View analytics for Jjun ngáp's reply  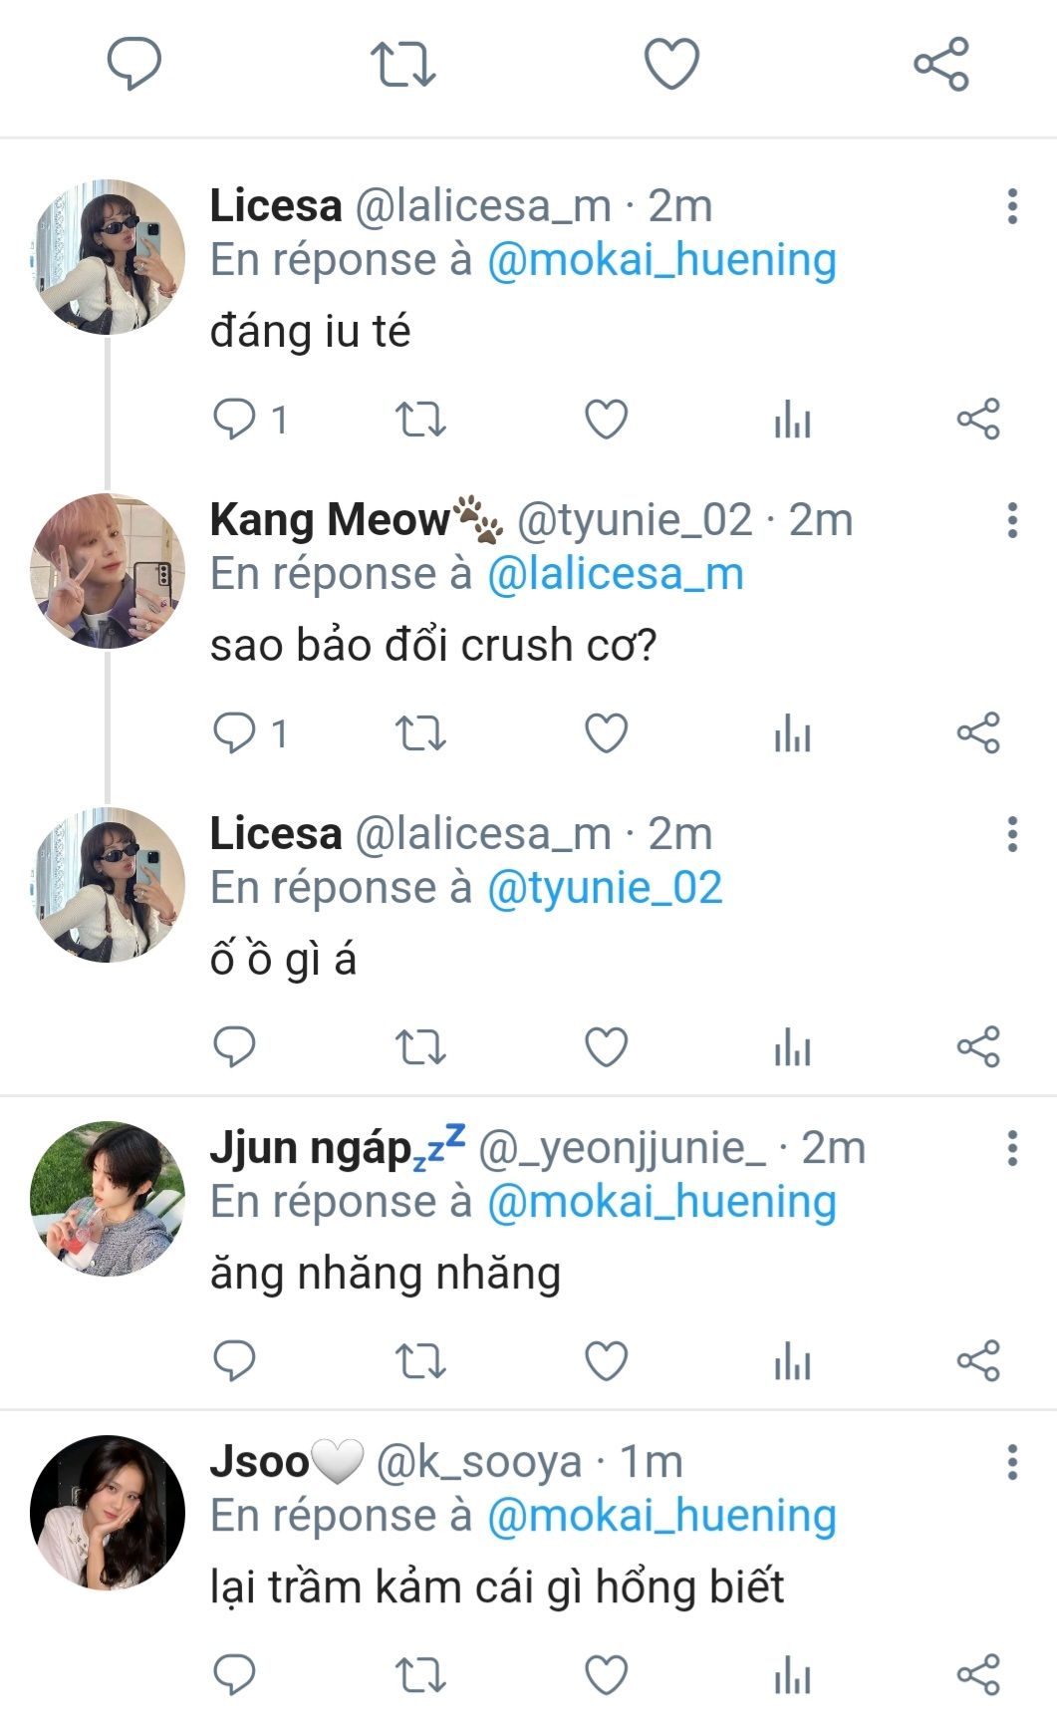[x=793, y=1361]
